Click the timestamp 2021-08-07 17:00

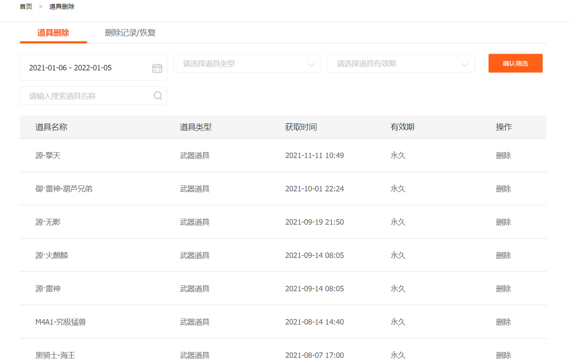[x=315, y=355]
